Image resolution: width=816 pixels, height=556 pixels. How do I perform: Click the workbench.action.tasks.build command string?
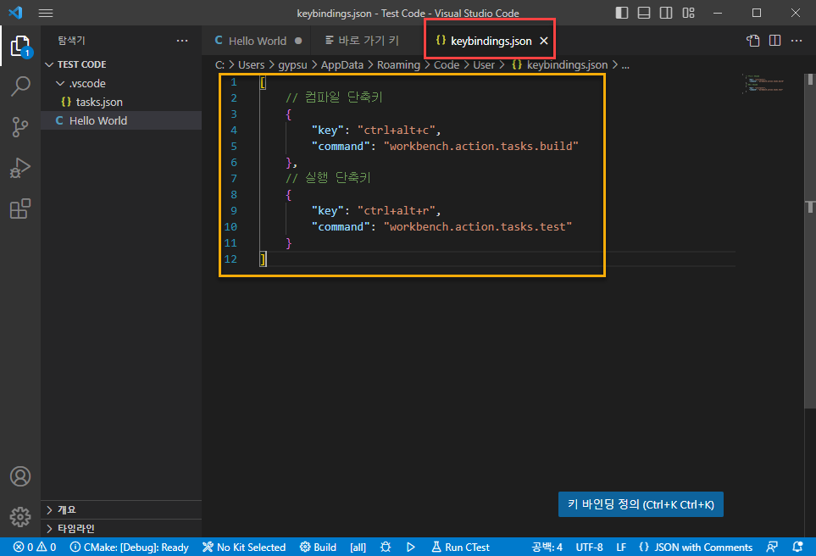pos(480,147)
